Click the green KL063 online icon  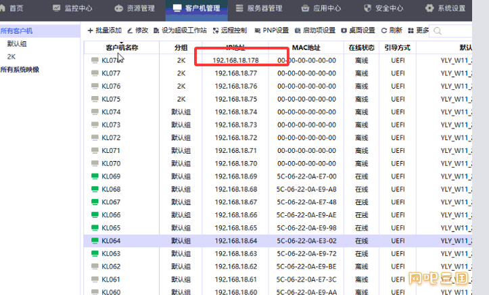[x=95, y=254]
